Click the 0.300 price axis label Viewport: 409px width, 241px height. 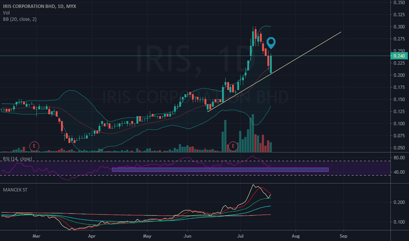pyautogui.click(x=399, y=27)
